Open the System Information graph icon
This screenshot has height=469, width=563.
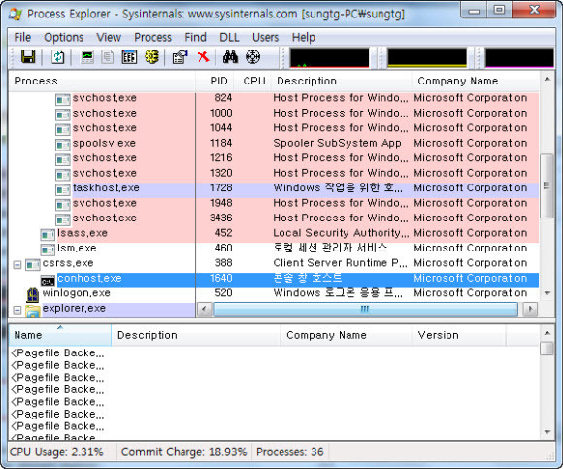pos(87,57)
